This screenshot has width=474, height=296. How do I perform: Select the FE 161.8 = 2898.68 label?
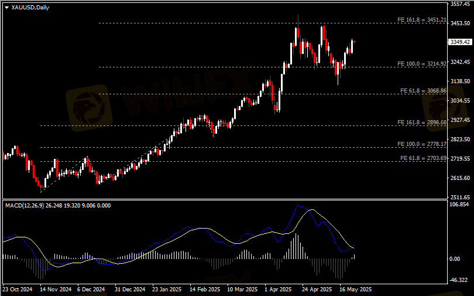422,123
